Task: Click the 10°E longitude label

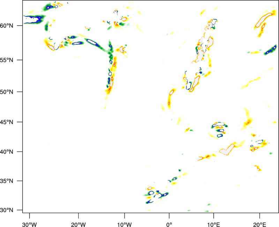Action: (x=213, y=225)
